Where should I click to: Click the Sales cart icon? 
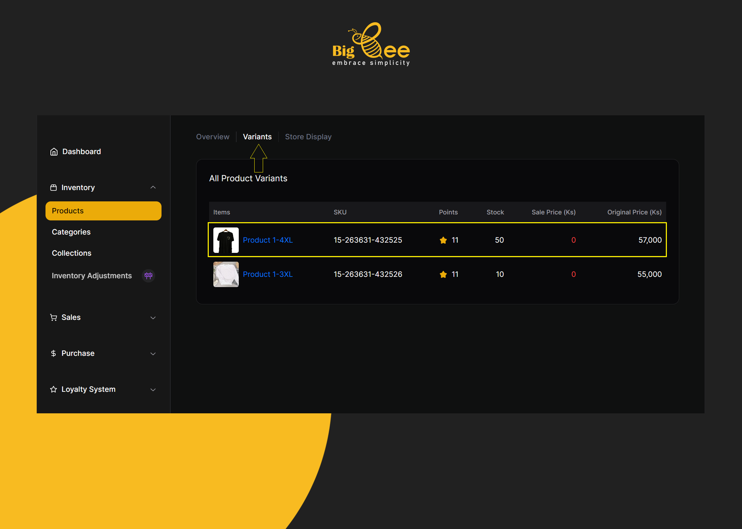[x=54, y=317]
